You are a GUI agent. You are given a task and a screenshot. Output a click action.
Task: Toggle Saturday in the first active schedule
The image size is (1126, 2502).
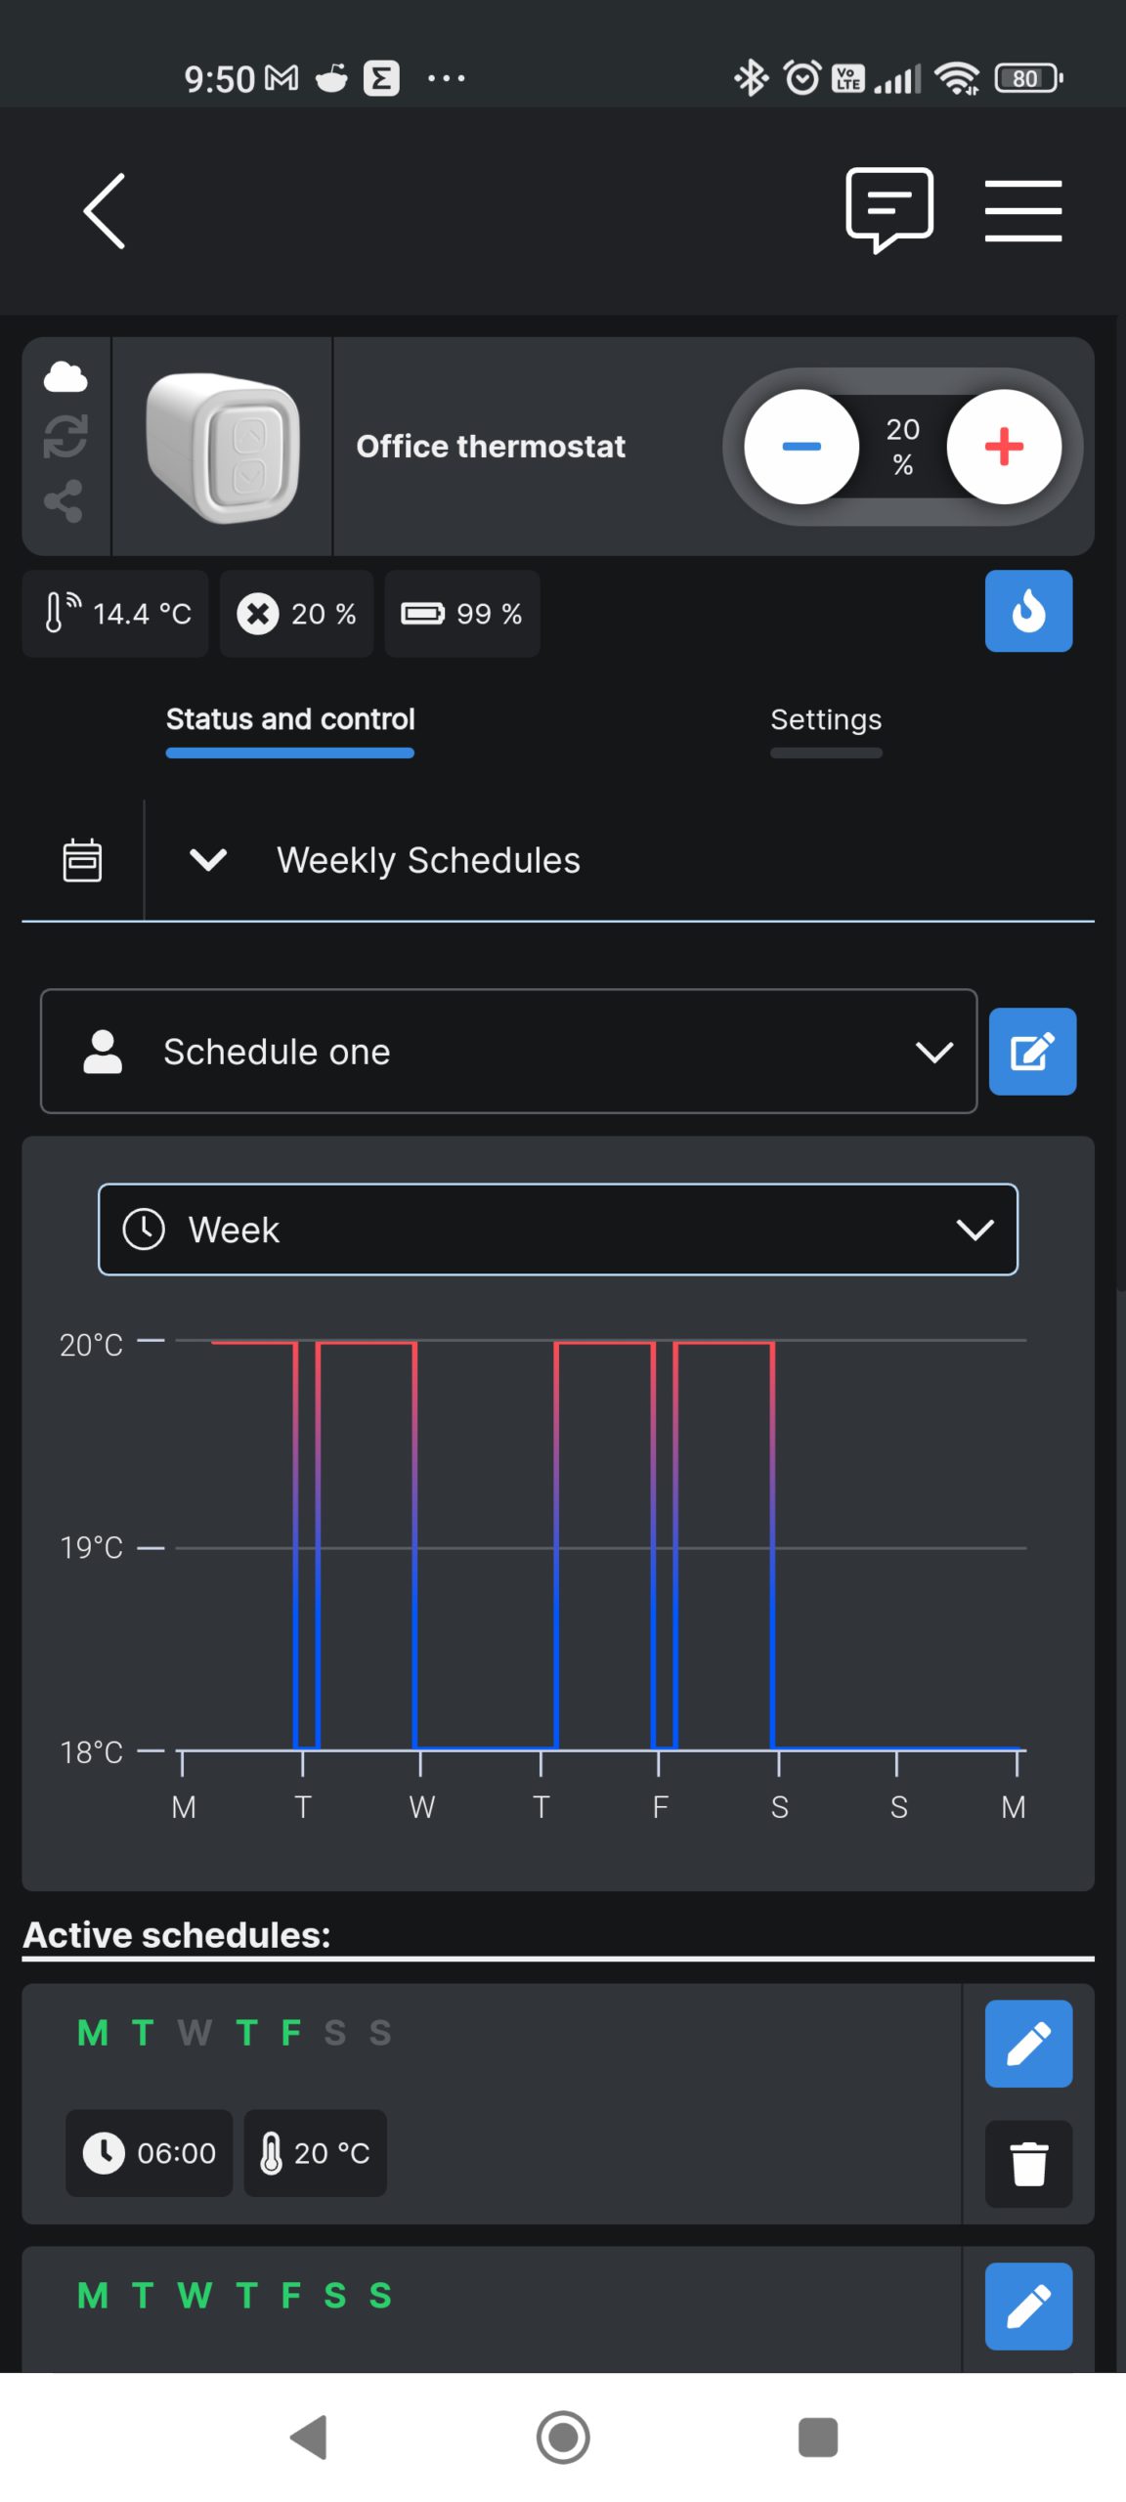click(x=335, y=2033)
